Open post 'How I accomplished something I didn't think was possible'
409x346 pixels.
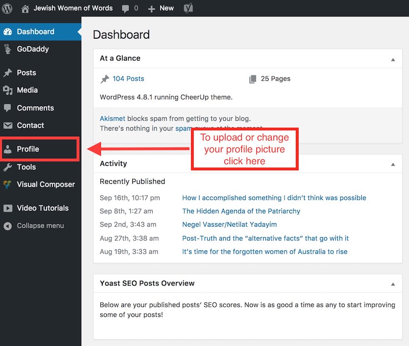(274, 198)
